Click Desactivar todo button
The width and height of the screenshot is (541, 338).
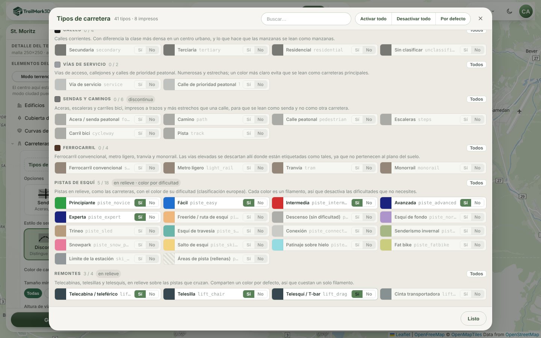[414, 19]
